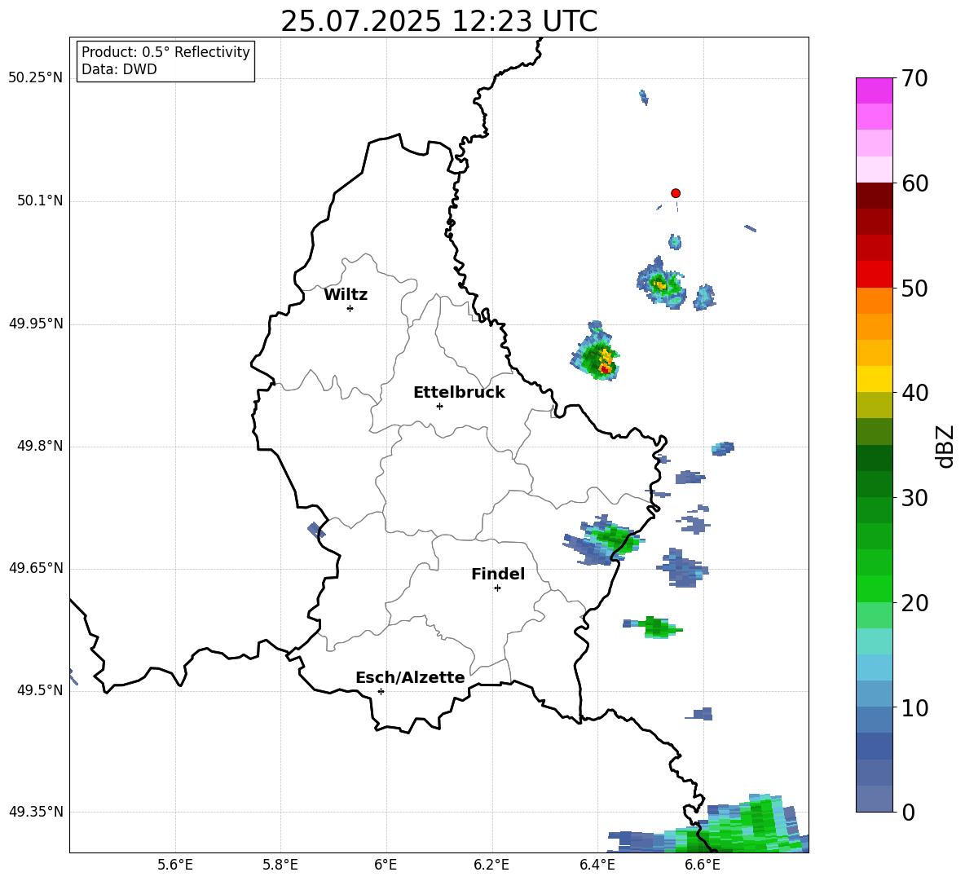Click the bright green colorbar segment at 20
The height and width of the screenshot is (881, 965).
pyautogui.click(x=874, y=589)
